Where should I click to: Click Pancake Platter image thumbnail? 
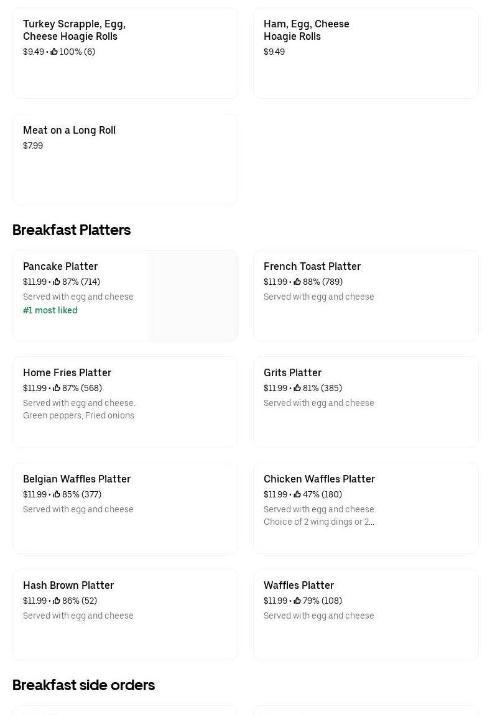(193, 296)
